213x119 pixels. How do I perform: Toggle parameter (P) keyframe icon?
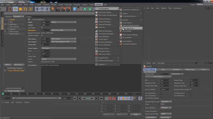[x=131, y=99]
